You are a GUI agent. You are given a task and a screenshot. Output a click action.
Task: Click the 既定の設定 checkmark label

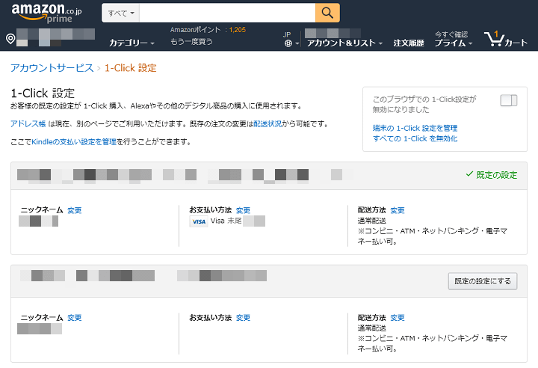click(492, 175)
